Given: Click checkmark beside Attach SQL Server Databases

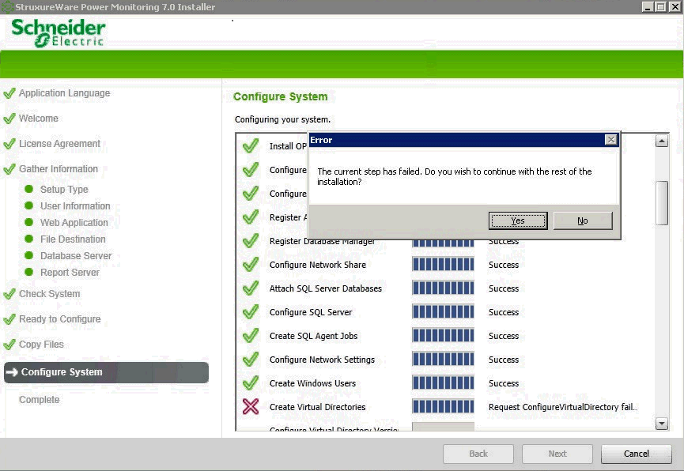Looking at the screenshot, I should tap(251, 288).
